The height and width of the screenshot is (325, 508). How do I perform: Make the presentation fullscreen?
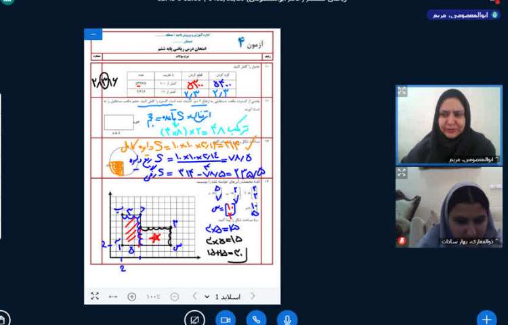[x=95, y=296]
